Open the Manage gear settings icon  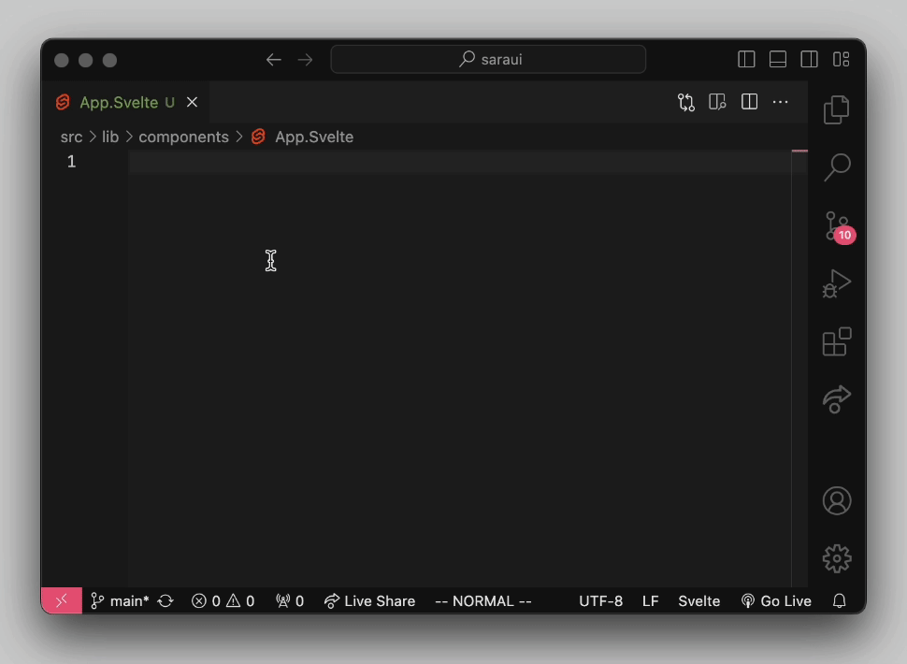pos(837,558)
